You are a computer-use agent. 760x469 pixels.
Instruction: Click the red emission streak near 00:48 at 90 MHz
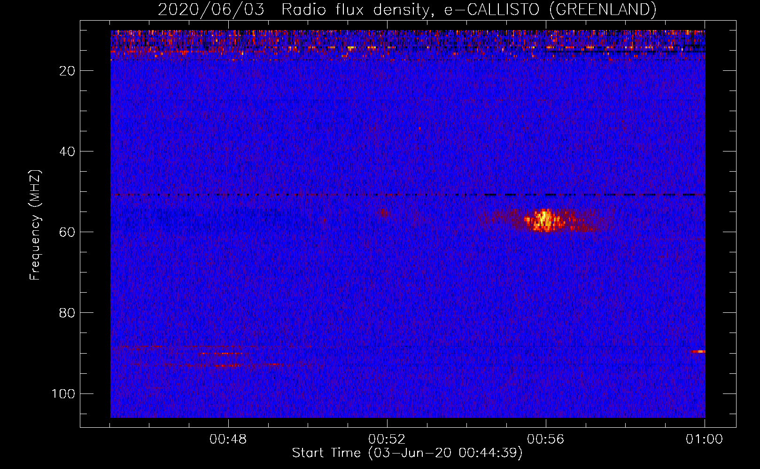pos(221,354)
